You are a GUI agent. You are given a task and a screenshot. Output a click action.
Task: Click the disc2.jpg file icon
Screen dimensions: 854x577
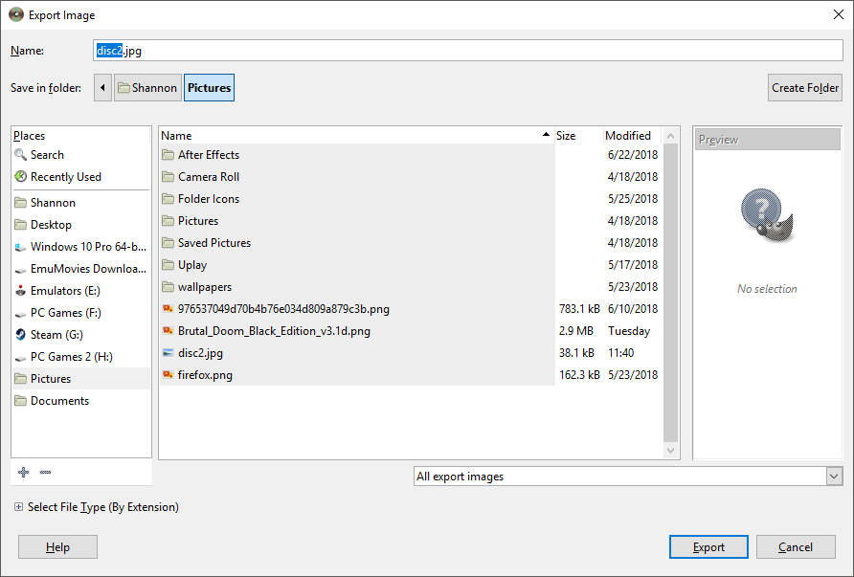168,353
